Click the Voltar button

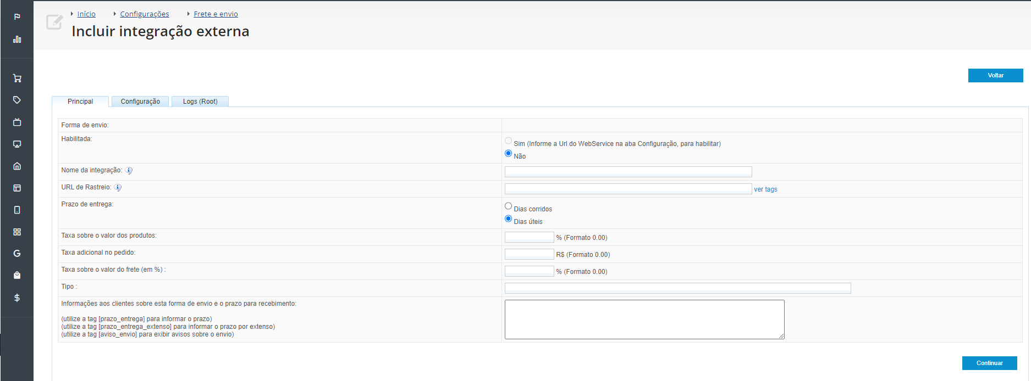point(995,75)
